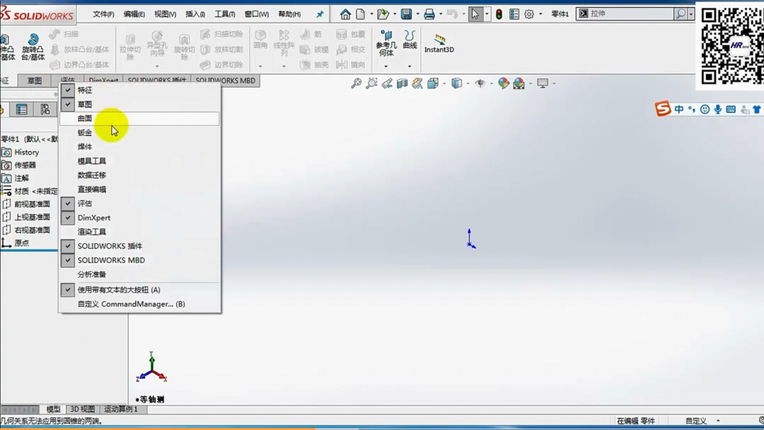Expand the Curves (曲线) dropdown arrow
The image size is (764, 430).
click(x=410, y=66)
